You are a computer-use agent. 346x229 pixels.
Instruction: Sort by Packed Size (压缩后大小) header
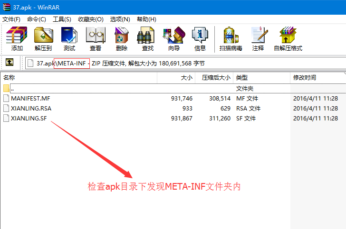pos(214,77)
